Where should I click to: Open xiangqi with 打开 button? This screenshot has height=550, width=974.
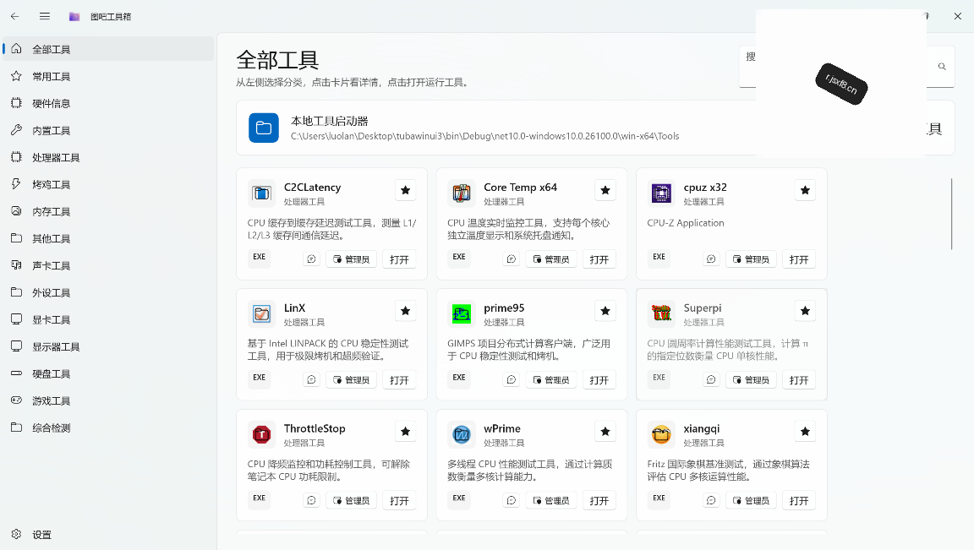point(799,500)
